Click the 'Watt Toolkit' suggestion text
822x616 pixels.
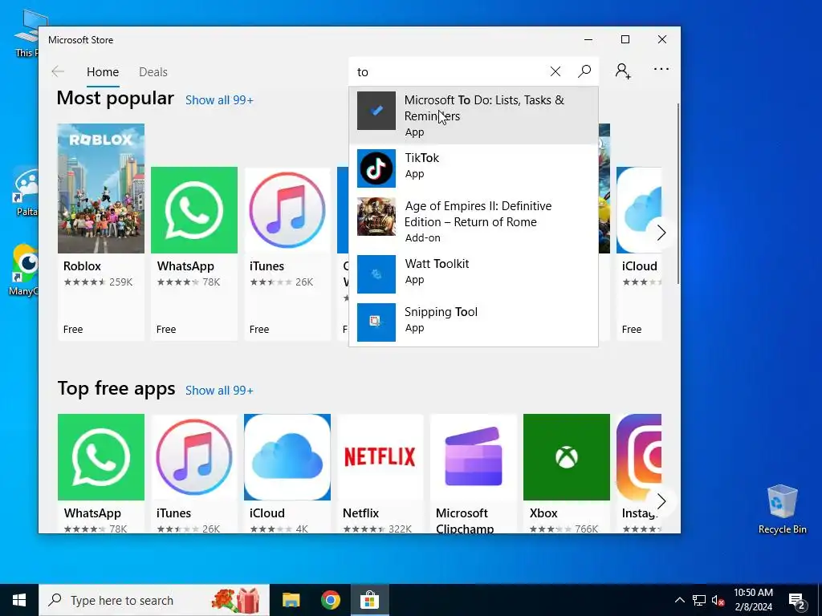tap(437, 263)
